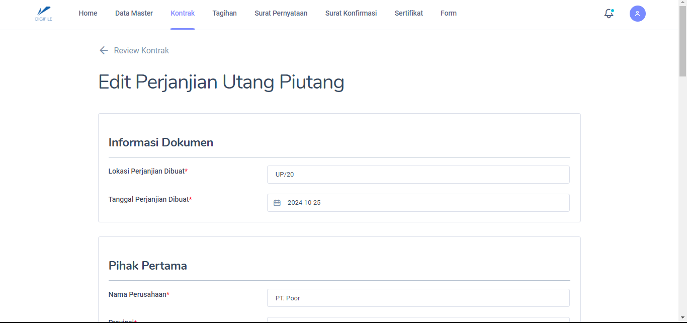Image resolution: width=687 pixels, height=323 pixels.
Task: Click the back arrow icon
Action: coord(104,50)
